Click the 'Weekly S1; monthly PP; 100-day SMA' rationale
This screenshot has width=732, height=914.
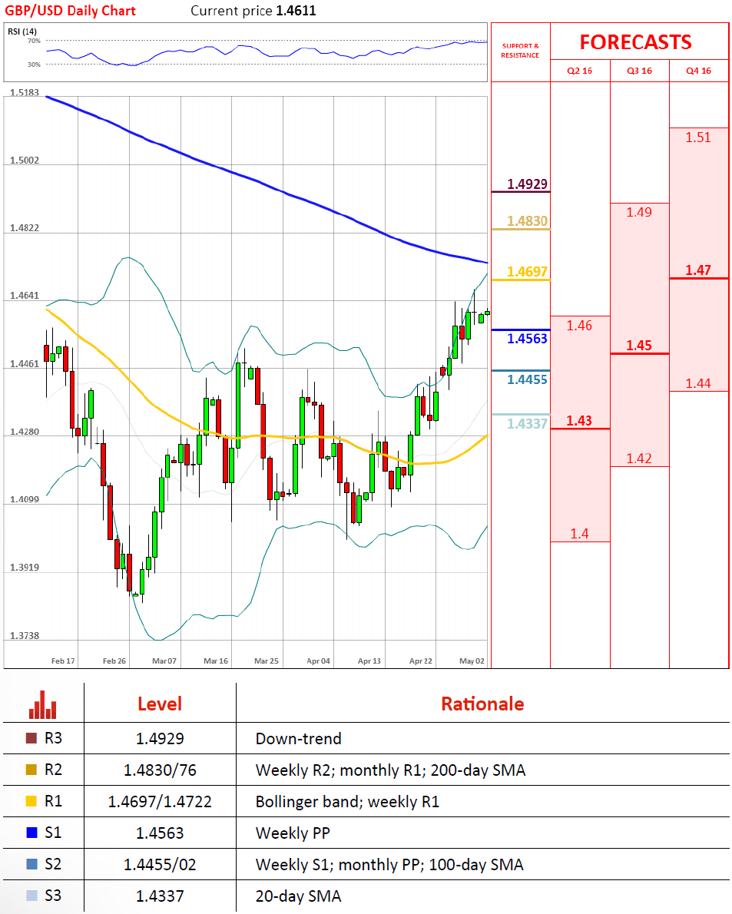[389, 865]
